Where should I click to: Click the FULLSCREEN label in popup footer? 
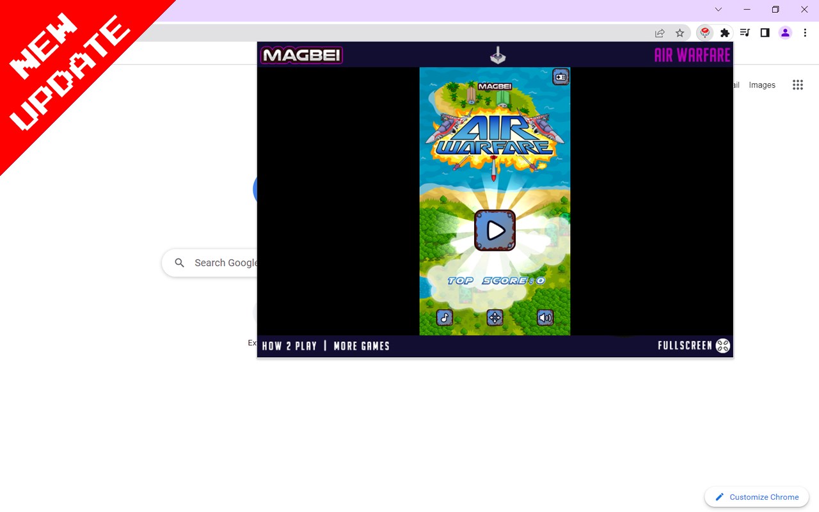point(685,346)
